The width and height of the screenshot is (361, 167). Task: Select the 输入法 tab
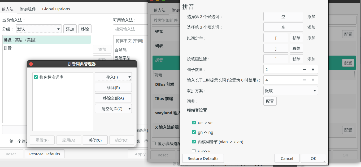(x=8, y=9)
